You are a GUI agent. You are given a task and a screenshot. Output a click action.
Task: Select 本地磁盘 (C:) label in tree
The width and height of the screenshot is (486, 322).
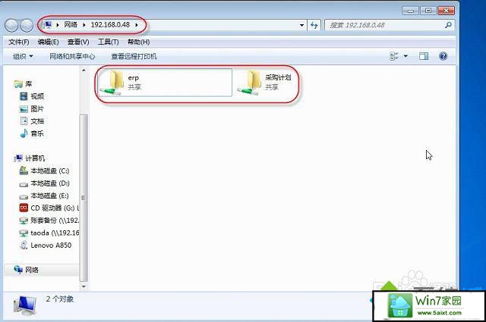tap(50, 170)
